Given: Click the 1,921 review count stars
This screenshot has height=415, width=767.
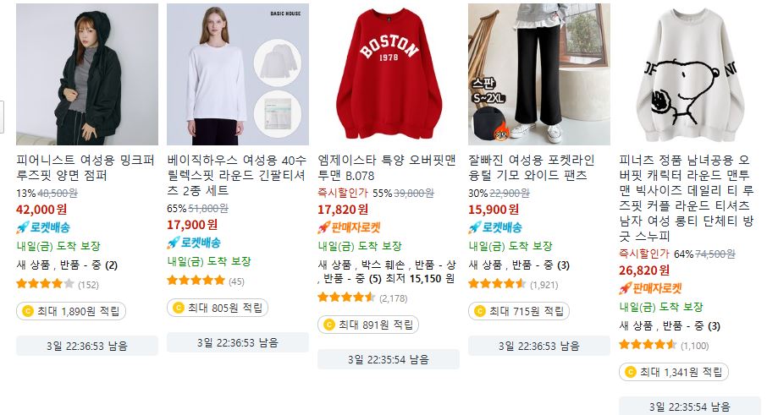Looking at the screenshot, I should (513, 284).
